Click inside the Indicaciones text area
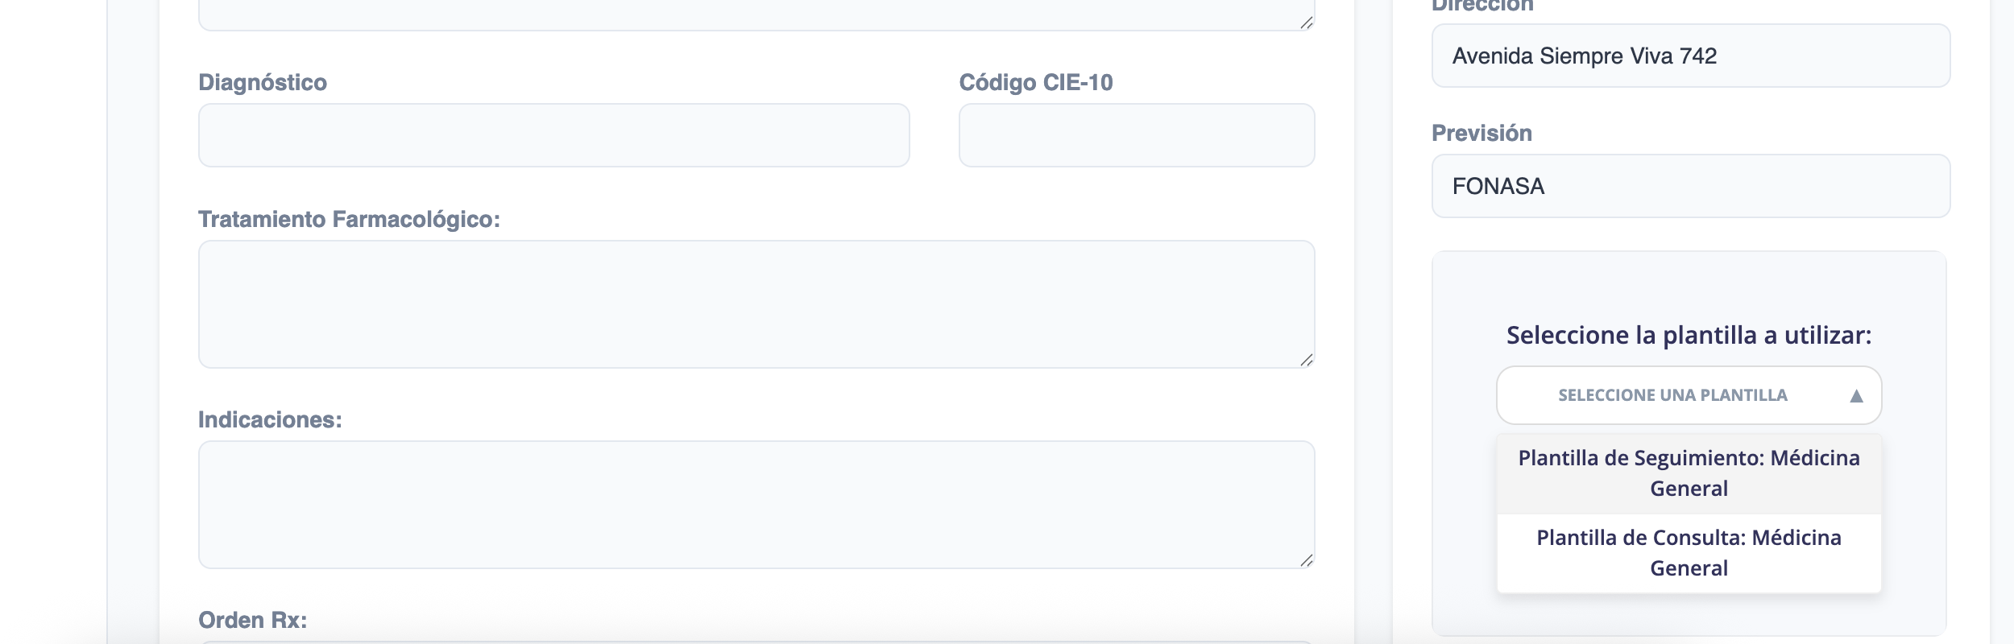This screenshot has height=644, width=2014. click(756, 505)
